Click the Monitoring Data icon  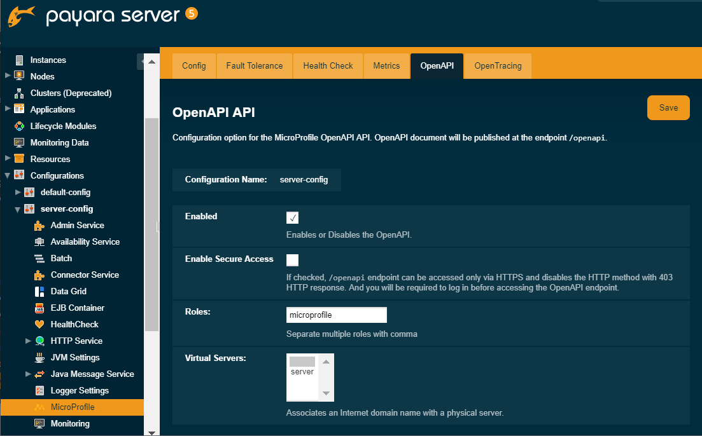(19, 142)
